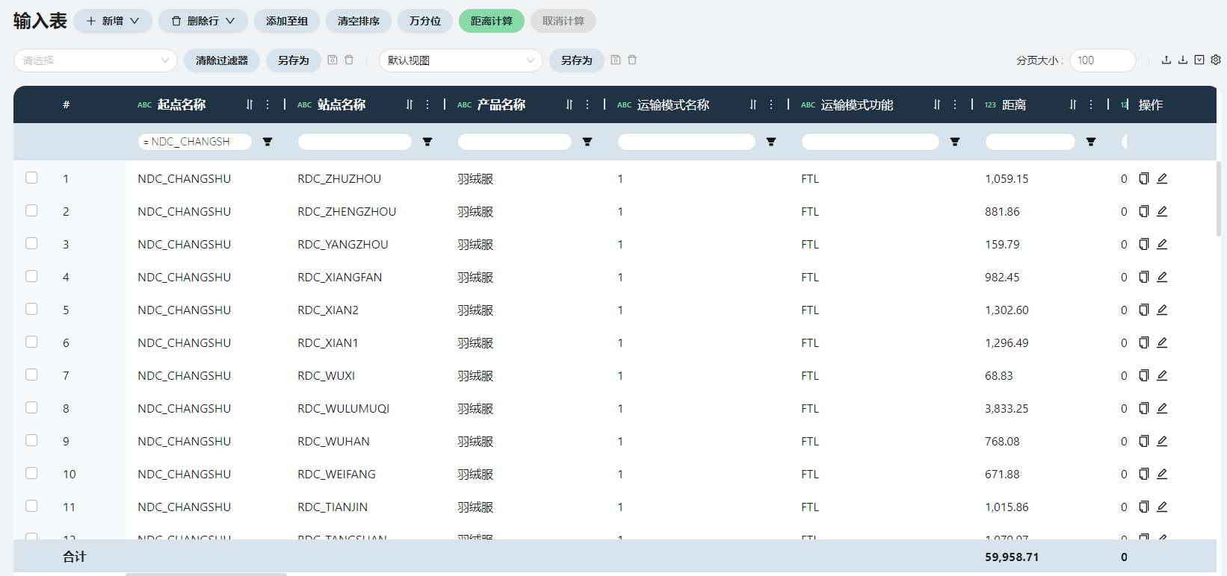Click the 清空排序 button
This screenshot has height=576, width=1227.
359,21
